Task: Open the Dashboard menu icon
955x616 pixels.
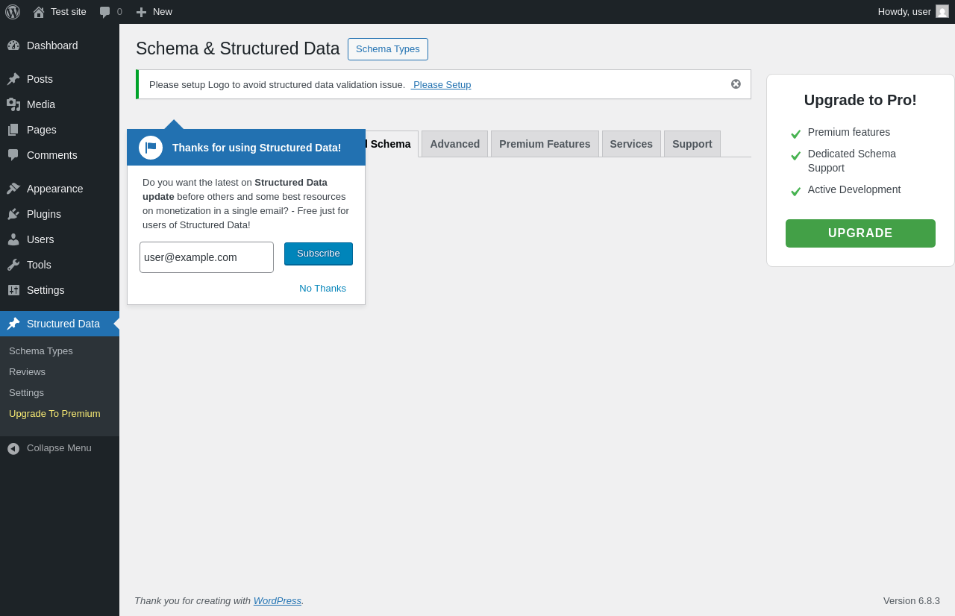Action: [x=13, y=45]
